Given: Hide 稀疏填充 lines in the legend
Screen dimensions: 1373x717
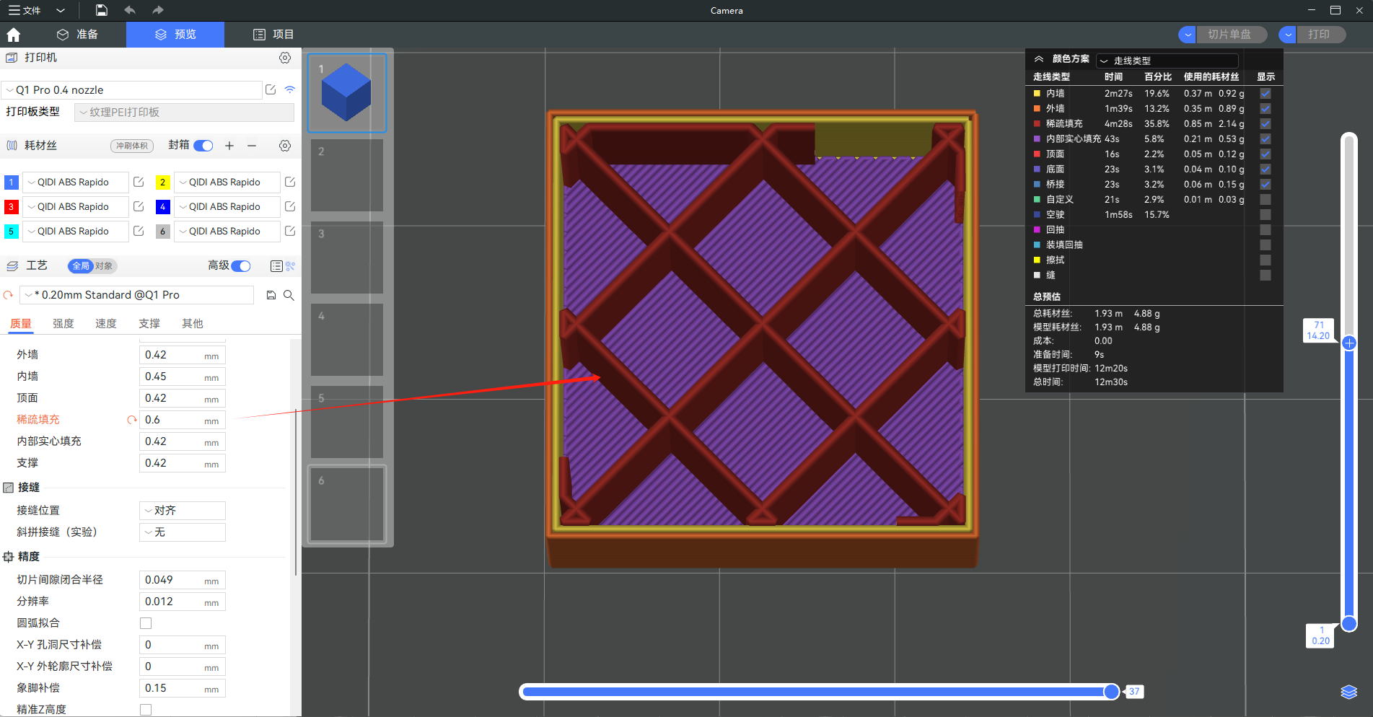Looking at the screenshot, I should coord(1265,124).
